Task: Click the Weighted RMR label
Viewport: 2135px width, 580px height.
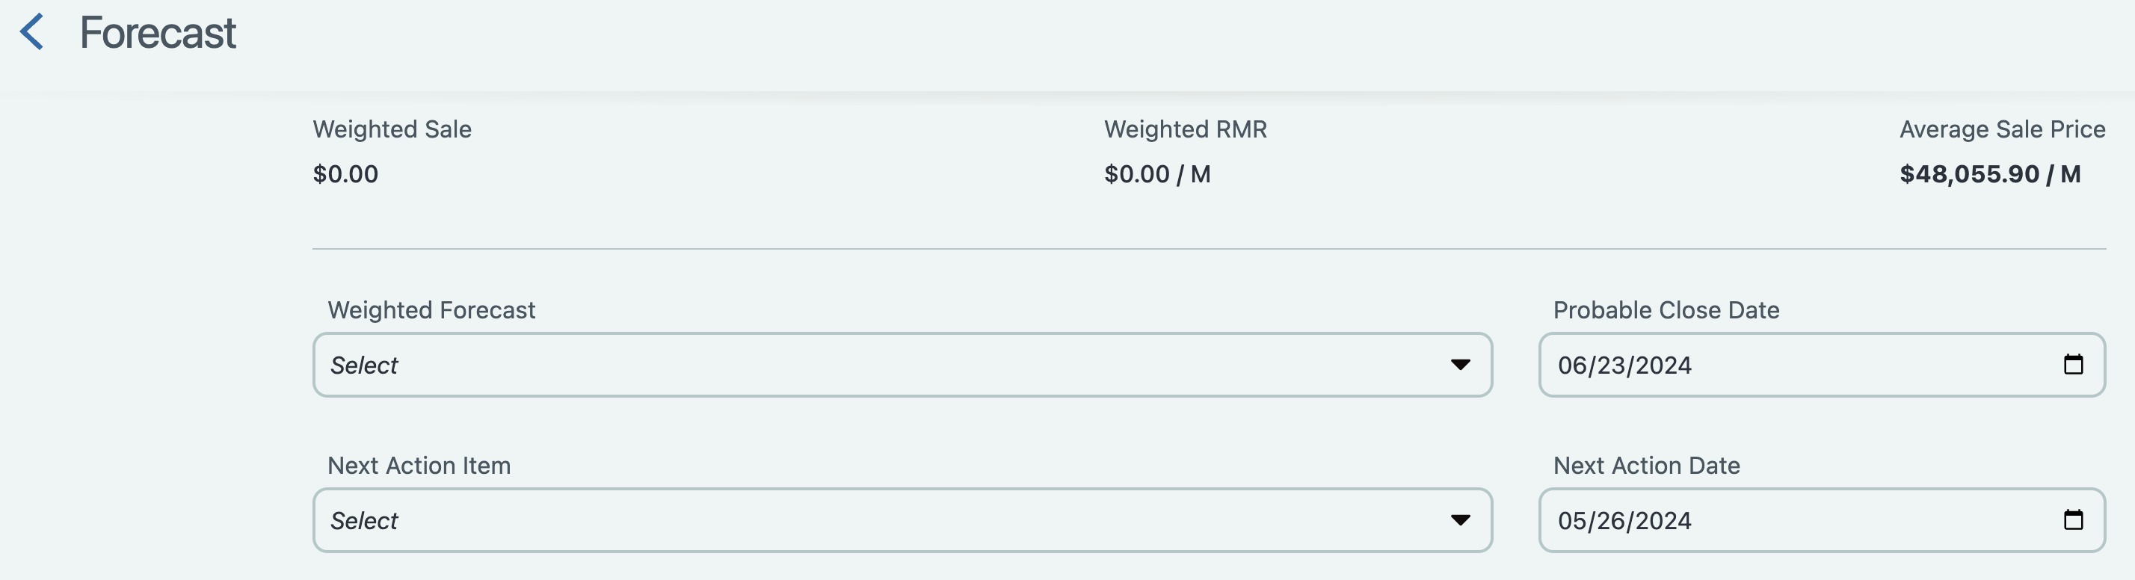Action: 1185,129
